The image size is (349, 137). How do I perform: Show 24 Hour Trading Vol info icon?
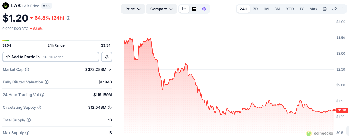(x=42, y=95)
